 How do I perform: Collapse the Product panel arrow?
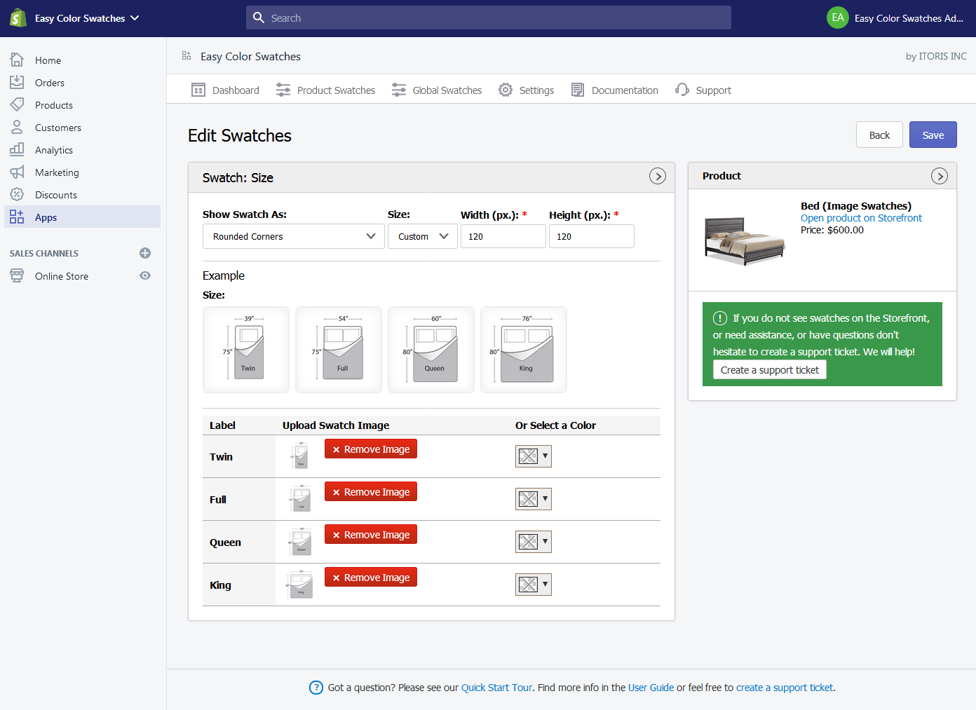(940, 176)
